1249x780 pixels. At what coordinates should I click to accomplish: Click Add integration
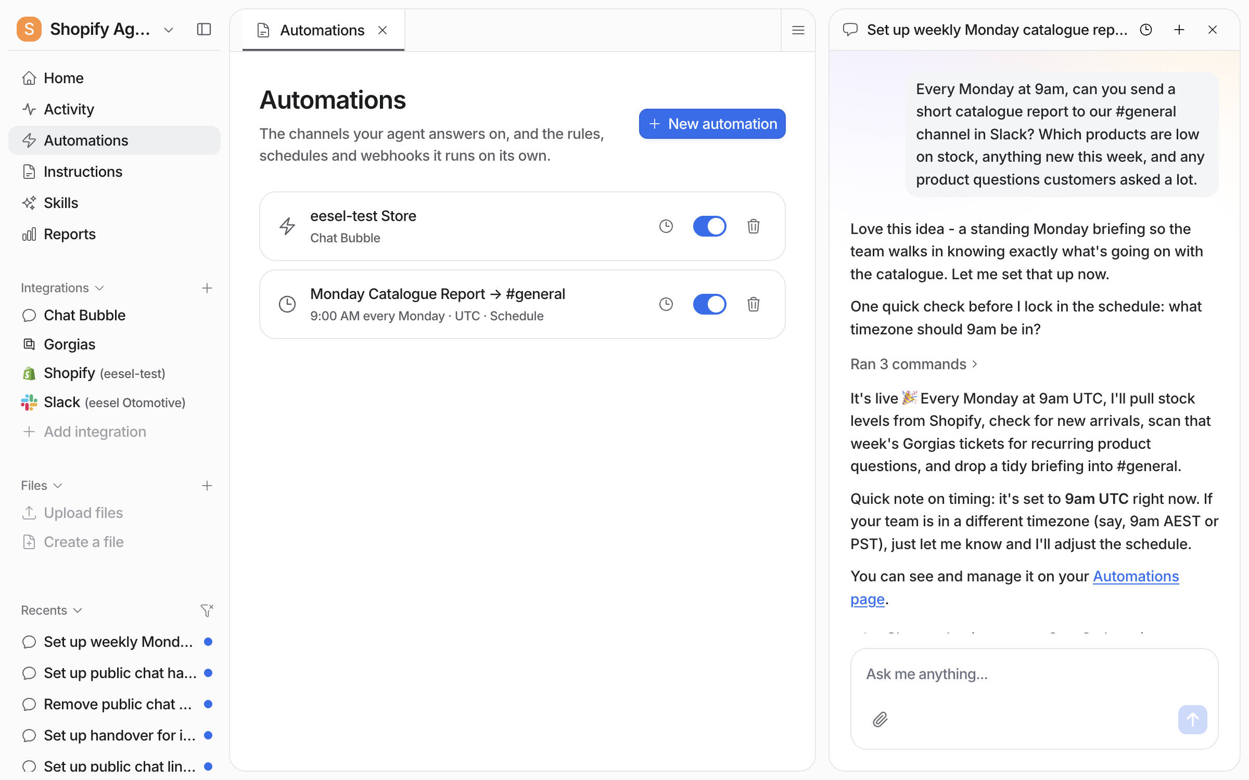[x=114, y=432]
